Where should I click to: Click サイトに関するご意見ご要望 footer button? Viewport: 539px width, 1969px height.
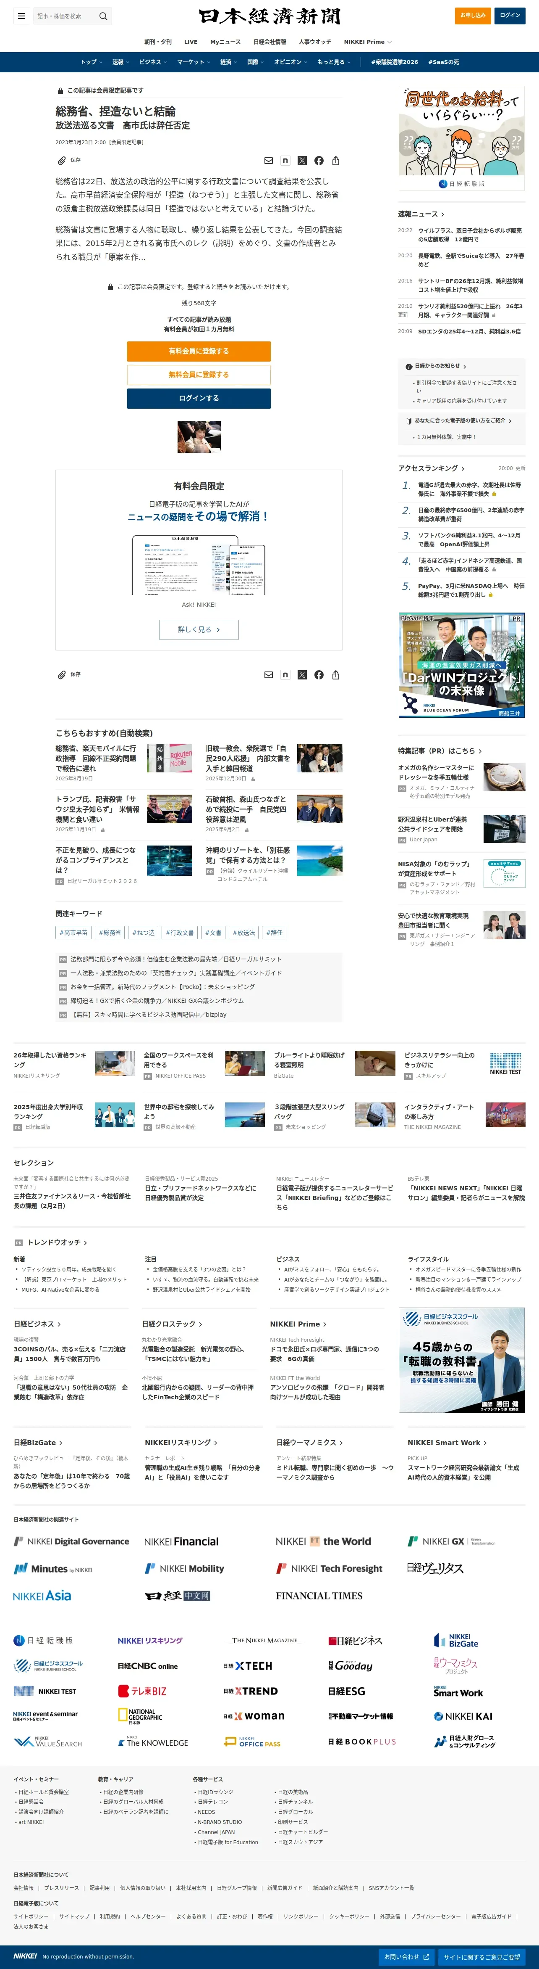[482, 1957]
